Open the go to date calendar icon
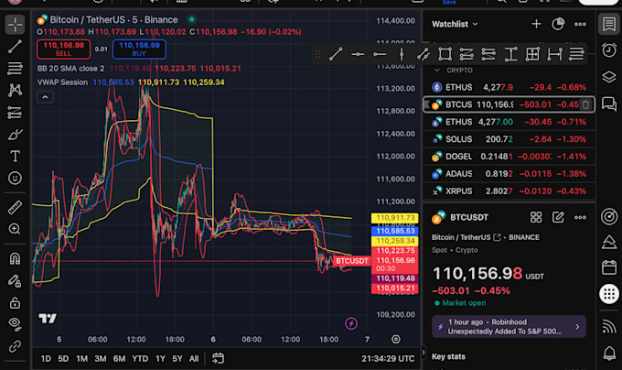The height and width of the screenshot is (370, 622). [218, 358]
